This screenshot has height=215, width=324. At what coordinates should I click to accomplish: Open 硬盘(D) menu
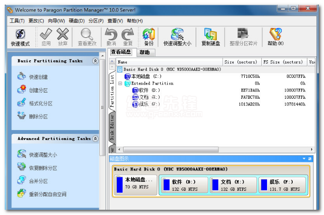click(76, 21)
